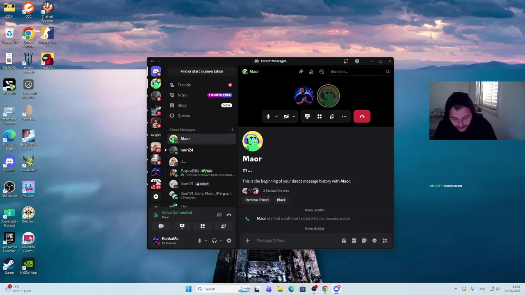Image resolution: width=525 pixels, height=295 pixels.
Task: Click Remove Friend button
Action: click(x=257, y=200)
